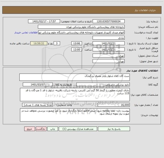Click the goods specifications text area

75,95
